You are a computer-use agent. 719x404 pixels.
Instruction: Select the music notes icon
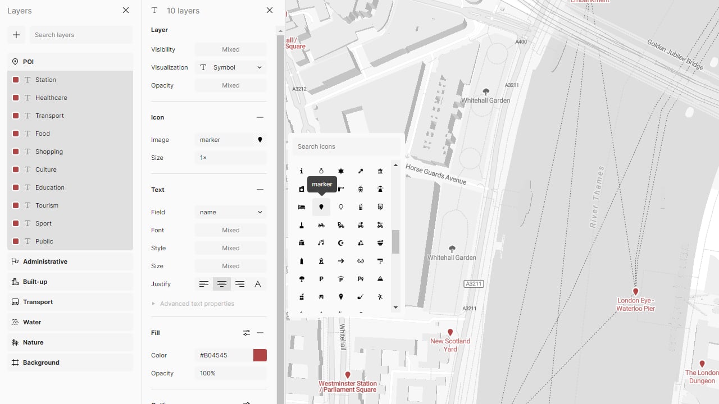pos(321,243)
